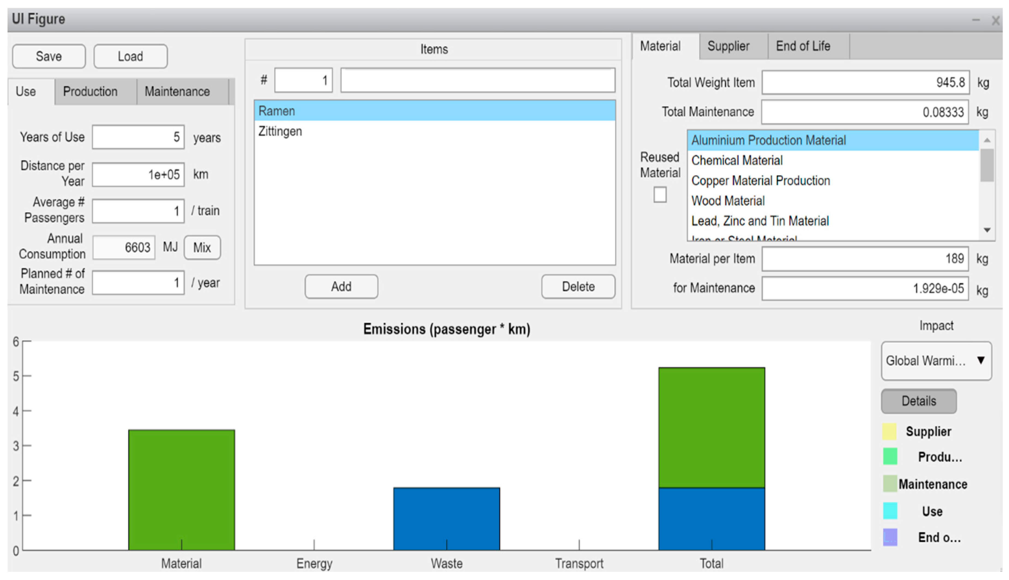The height and width of the screenshot is (580, 1009).
Task: Select Copper Material Production in list
Action: (x=760, y=181)
